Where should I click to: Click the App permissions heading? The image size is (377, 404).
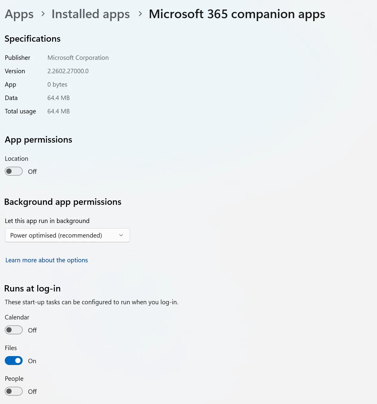[38, 140]
